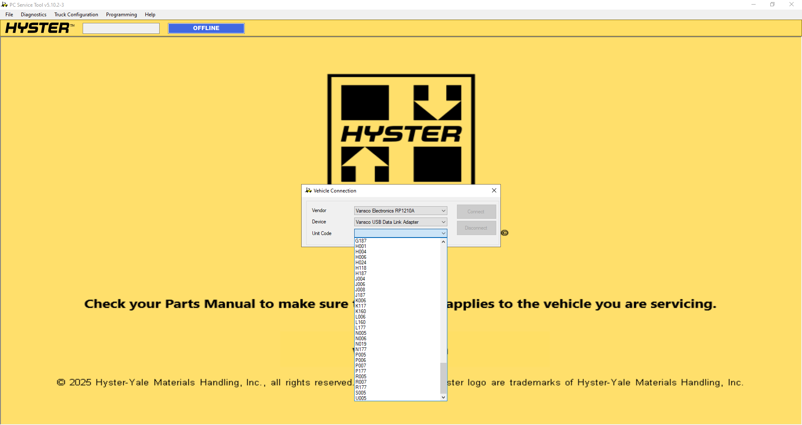Click the empty field beside the Hyster logo
This screenshot has width=802, height=425.
tap(121, 28)
